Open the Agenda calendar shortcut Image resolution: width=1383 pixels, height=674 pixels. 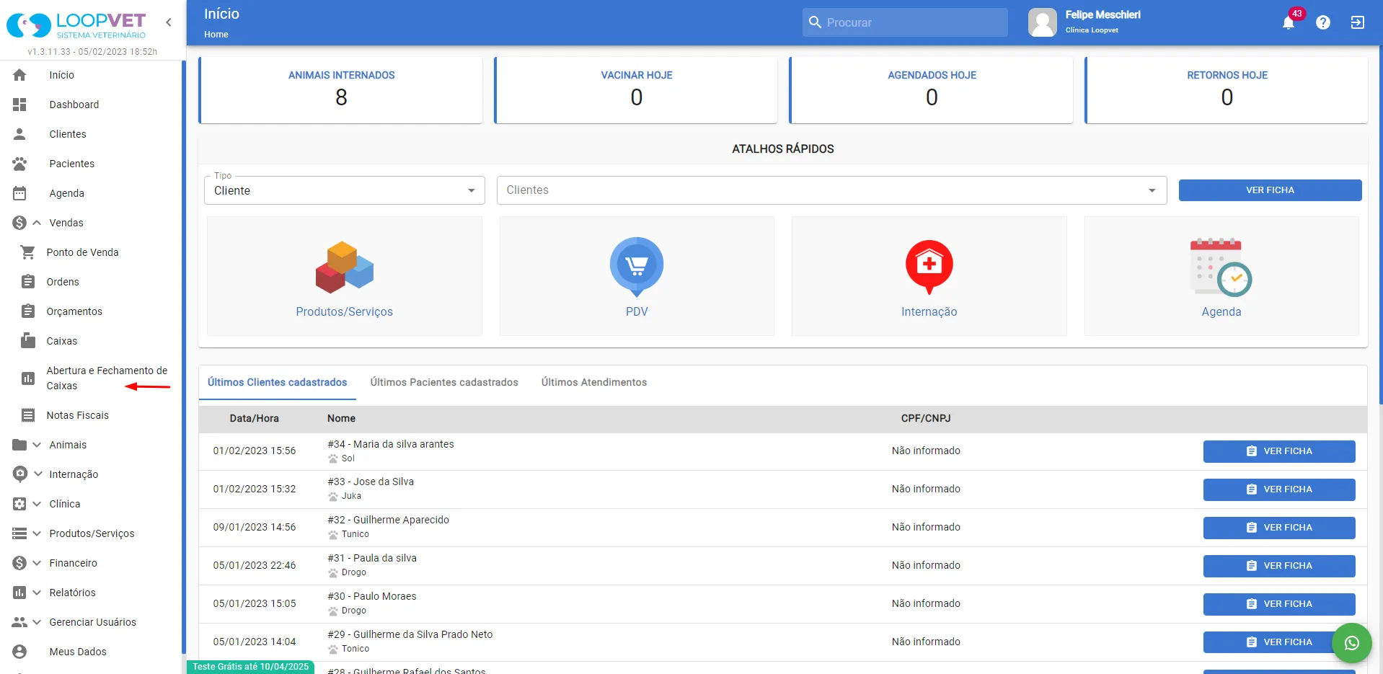tap(1221, 276)
